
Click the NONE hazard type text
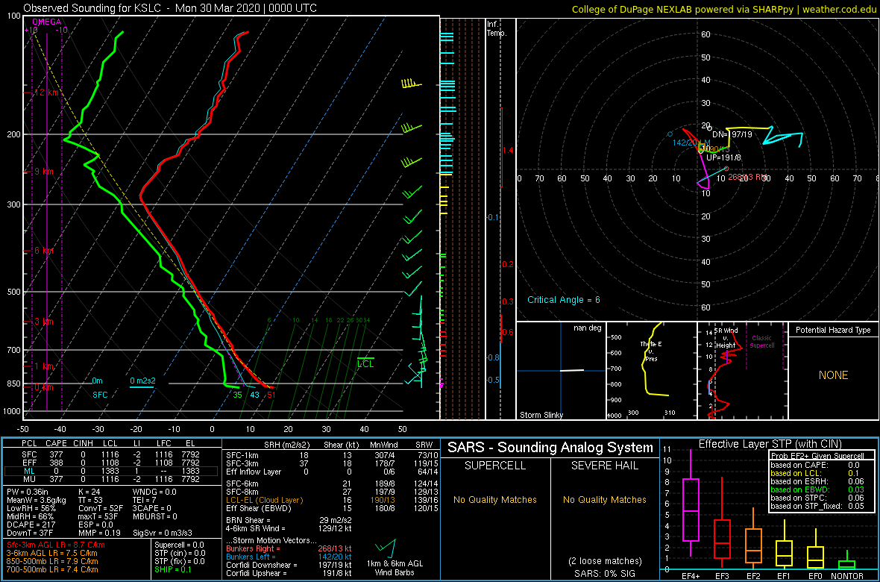click(x=833, y=375)
